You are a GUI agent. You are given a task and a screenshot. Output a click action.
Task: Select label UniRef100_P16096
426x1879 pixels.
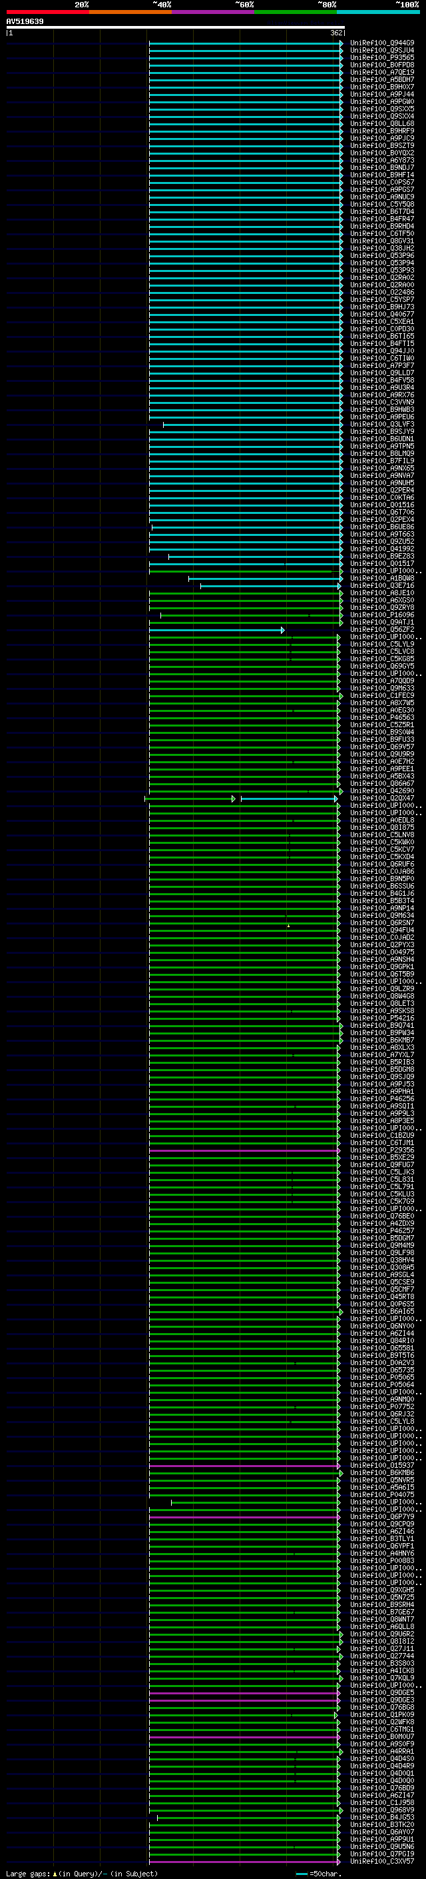pos(382,615)
